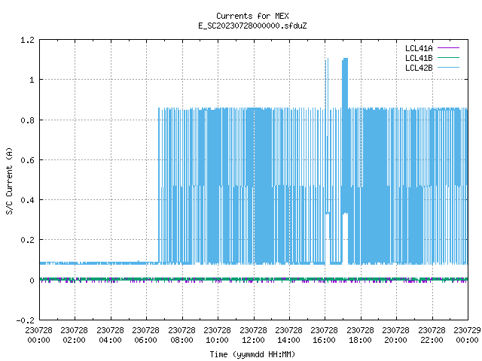The height and width of the screenshot is (361, 482).
Task: Click the purple LCL41A legend line sample
Action: (448, 48)
